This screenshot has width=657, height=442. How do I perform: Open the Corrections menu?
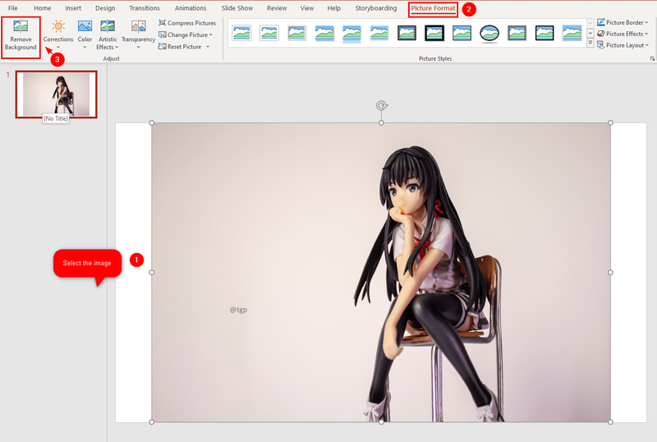coord(58,35)
